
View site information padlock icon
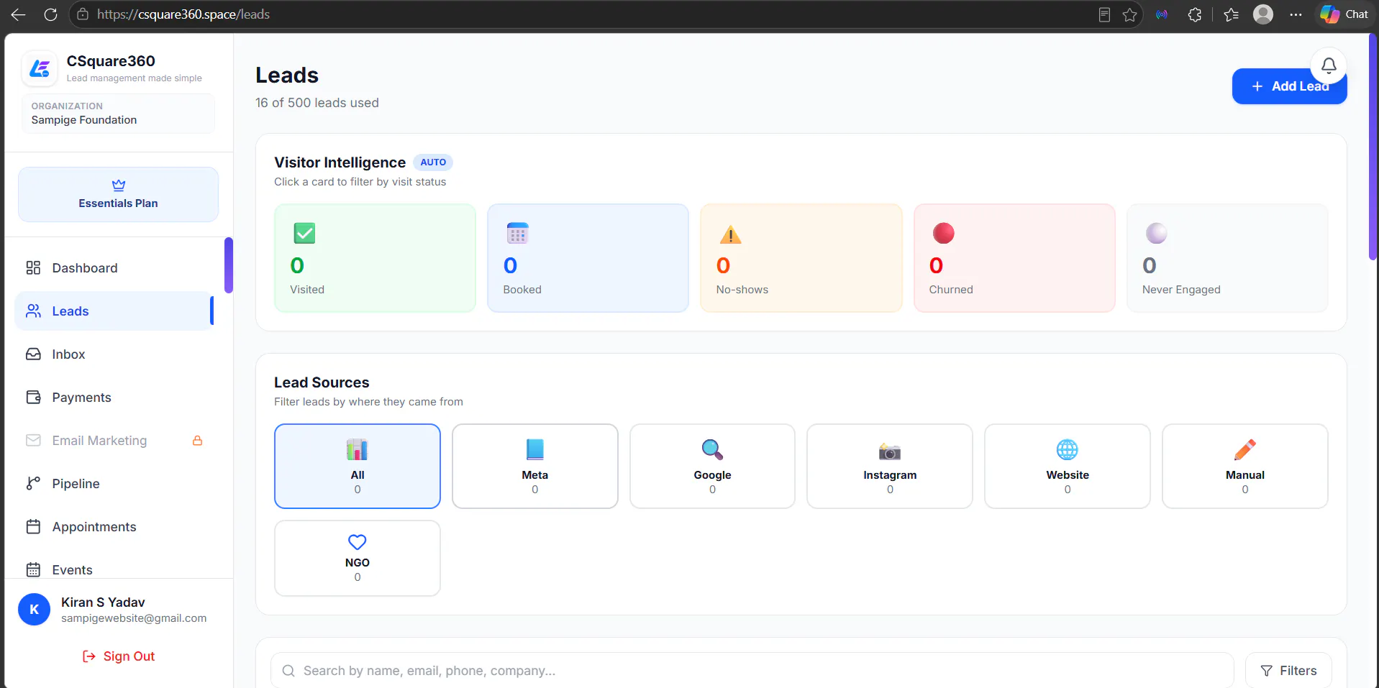coord(83,14)
